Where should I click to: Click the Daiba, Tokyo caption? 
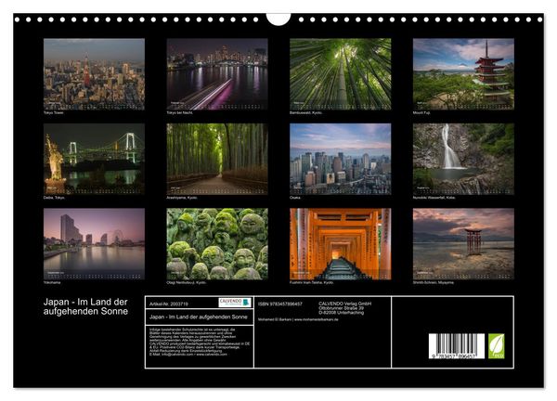point(54,198)
